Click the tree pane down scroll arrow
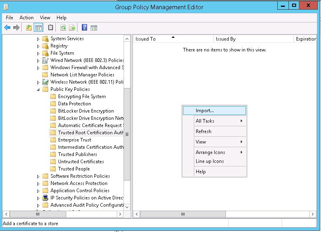Screen dimensions: 321x232 [x=127, y=207]
